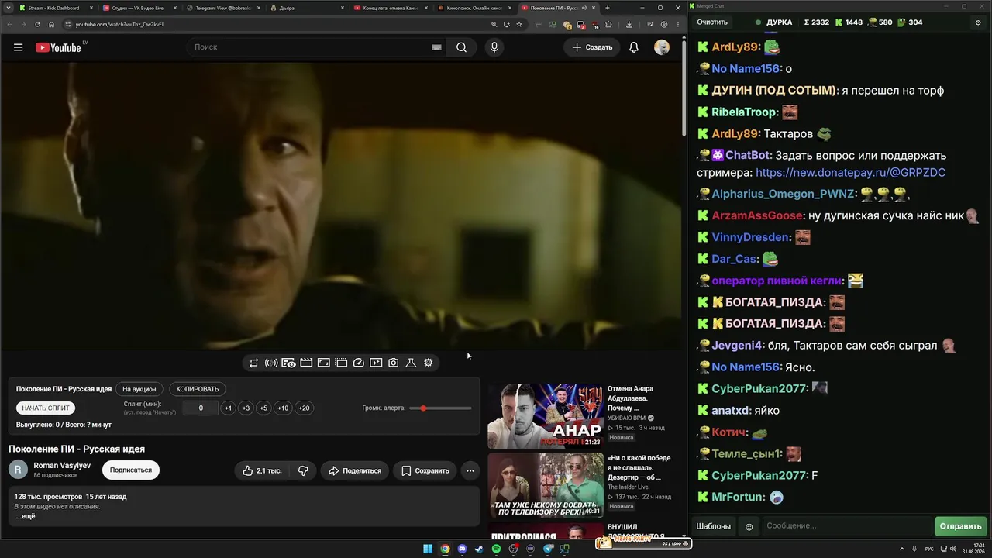Open a new browser tab
Screen dimensions: 992x558
click(x=607, y=8)
